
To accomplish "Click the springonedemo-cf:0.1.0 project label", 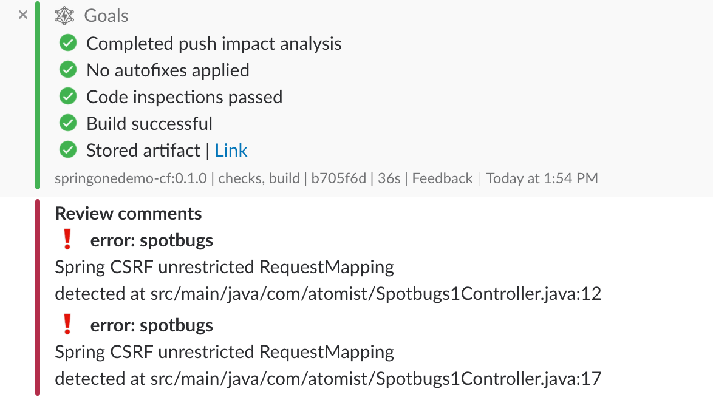I will tap(131, 178).
